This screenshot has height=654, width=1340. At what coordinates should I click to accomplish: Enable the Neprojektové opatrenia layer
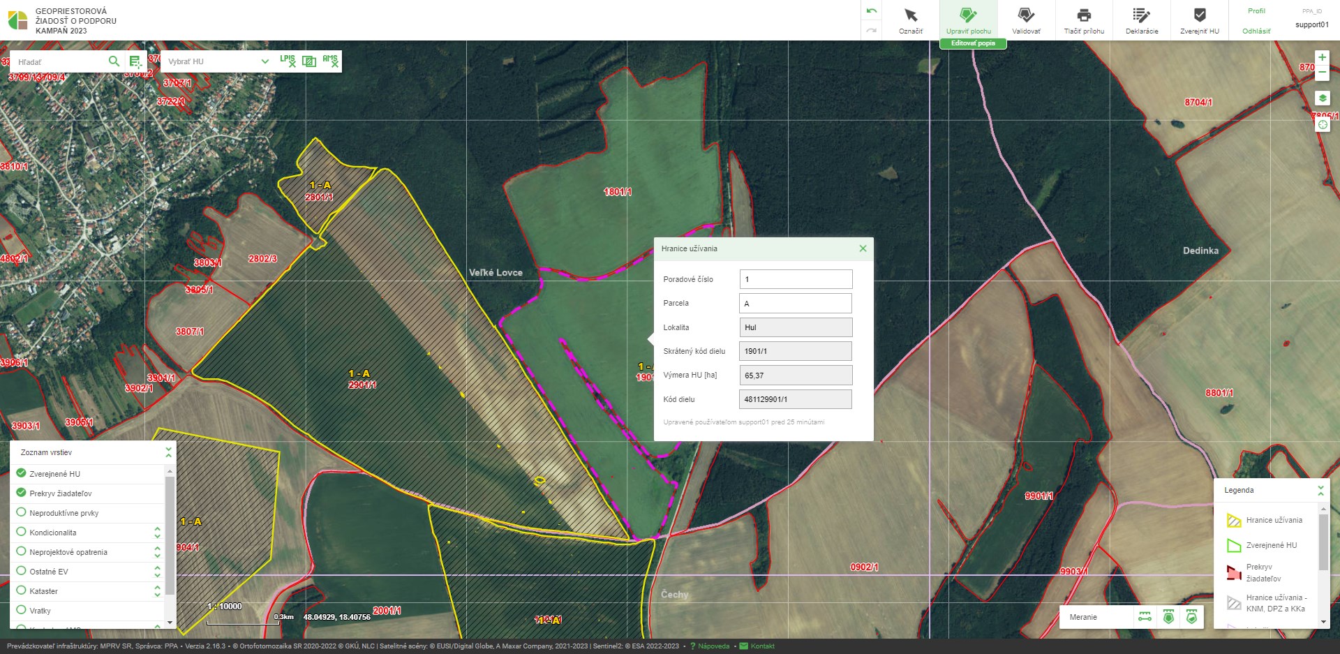[21, 551]
